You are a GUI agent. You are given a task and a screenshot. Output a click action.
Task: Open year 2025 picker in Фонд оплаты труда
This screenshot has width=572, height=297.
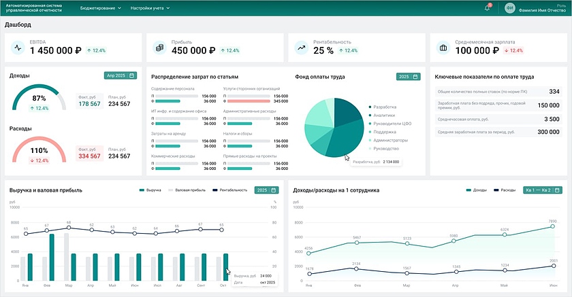(408, 77)
